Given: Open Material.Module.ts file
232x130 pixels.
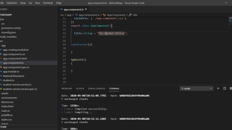Looking at the screenshot, I should point(14,76).
